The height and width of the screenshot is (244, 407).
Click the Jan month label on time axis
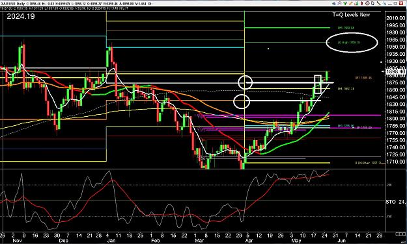click(x=111, y=241)
